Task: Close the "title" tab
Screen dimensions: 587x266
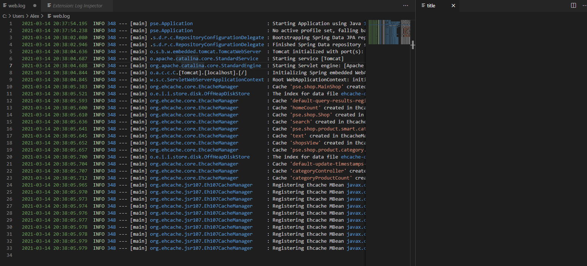Action: pos(453,6)
